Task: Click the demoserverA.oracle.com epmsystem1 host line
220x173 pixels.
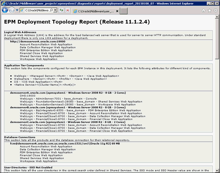Action: tap(68, 93)
